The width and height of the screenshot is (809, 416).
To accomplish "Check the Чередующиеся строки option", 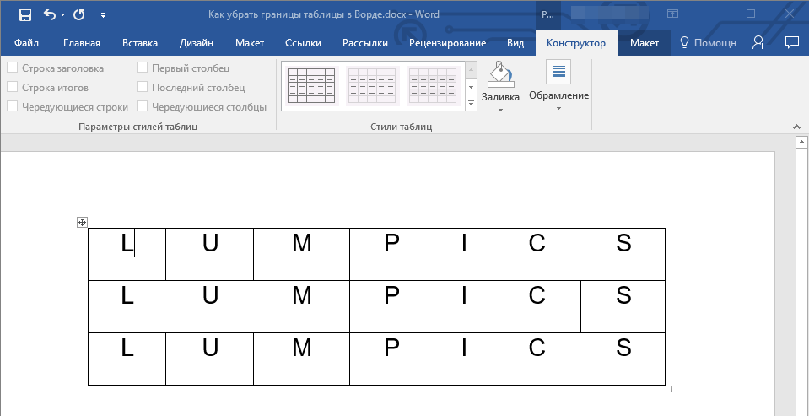I will point(13,107).
